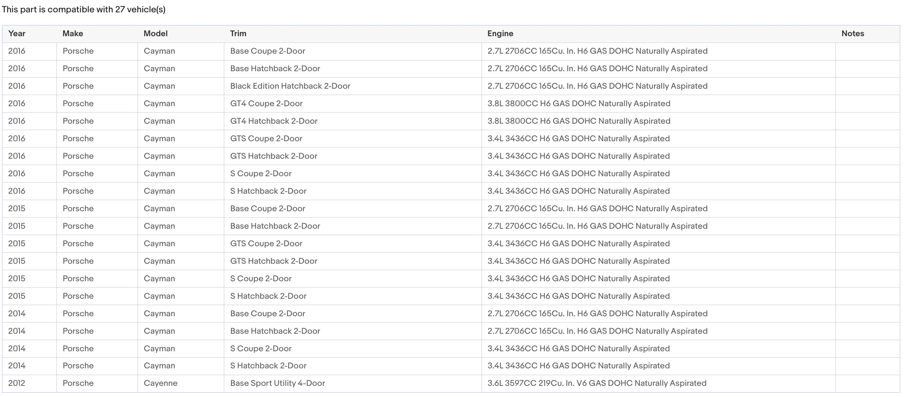Click the 'GT4 Hatchback 2-Door' trim cell
The width and height of the screenshot is (905, 397).
(353, 121)
